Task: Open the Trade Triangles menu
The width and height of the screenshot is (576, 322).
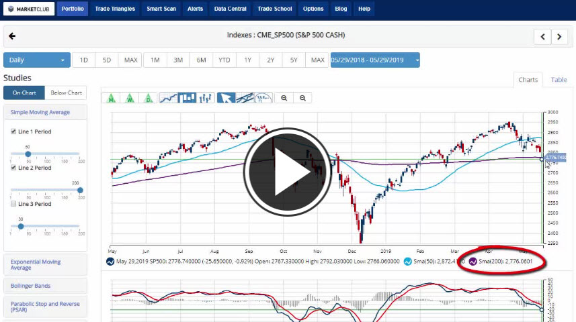Action: coord(115,9)
